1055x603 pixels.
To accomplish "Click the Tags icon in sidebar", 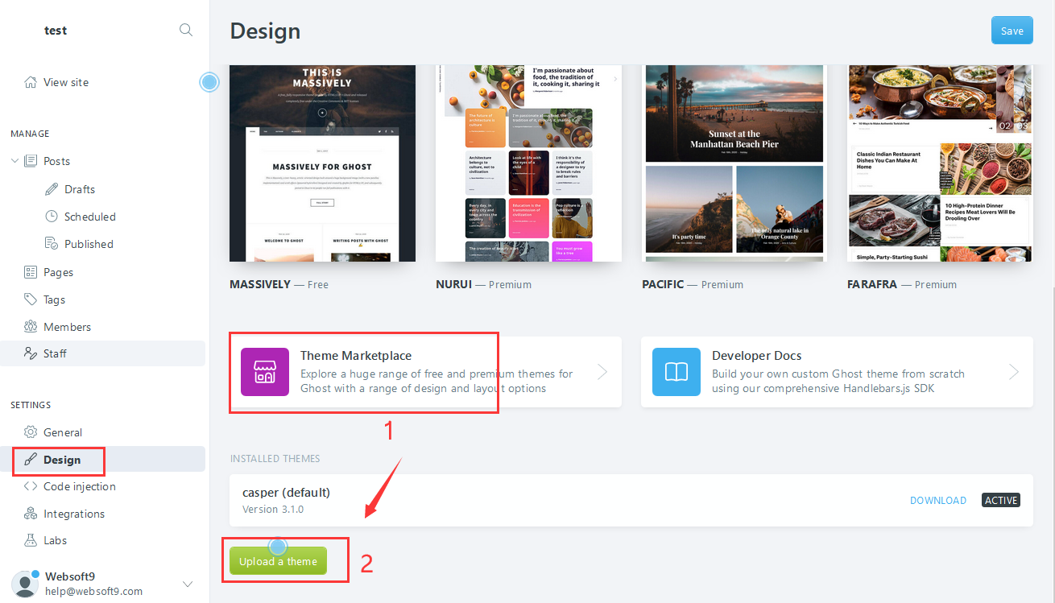I will click(31, 299).
